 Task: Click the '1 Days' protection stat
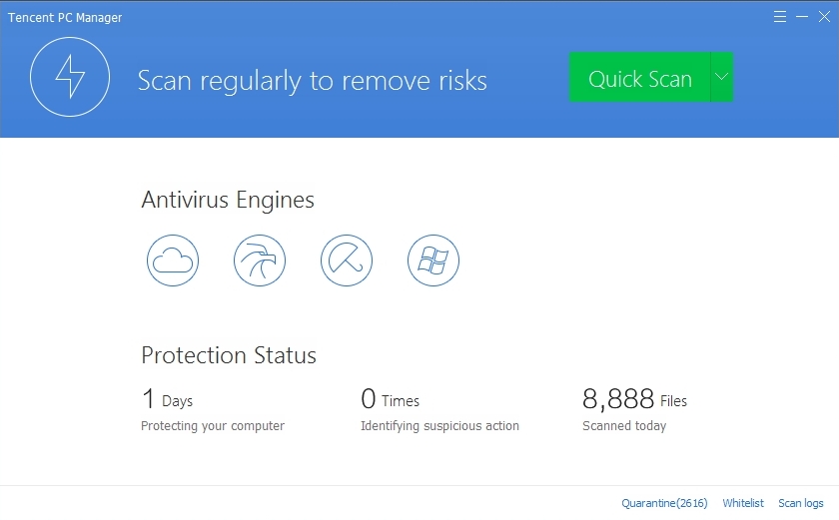(x=168, y=399)
